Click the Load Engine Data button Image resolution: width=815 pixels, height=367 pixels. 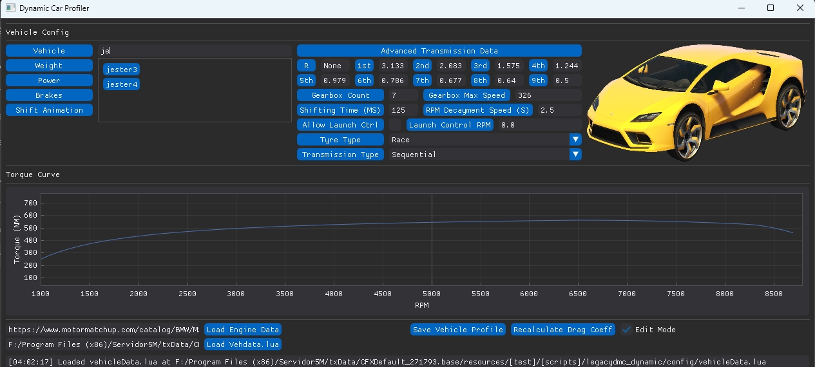point(242,330)
